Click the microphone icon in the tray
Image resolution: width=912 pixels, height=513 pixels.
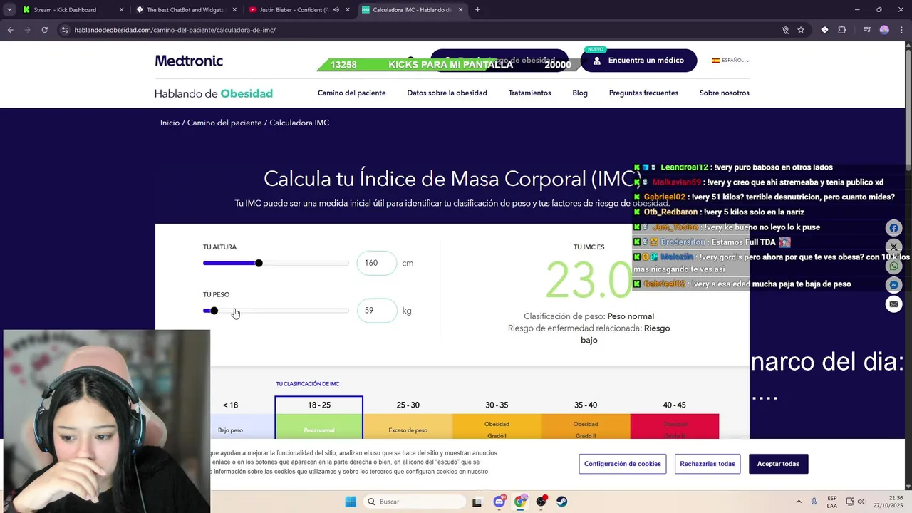coord(814,502)
